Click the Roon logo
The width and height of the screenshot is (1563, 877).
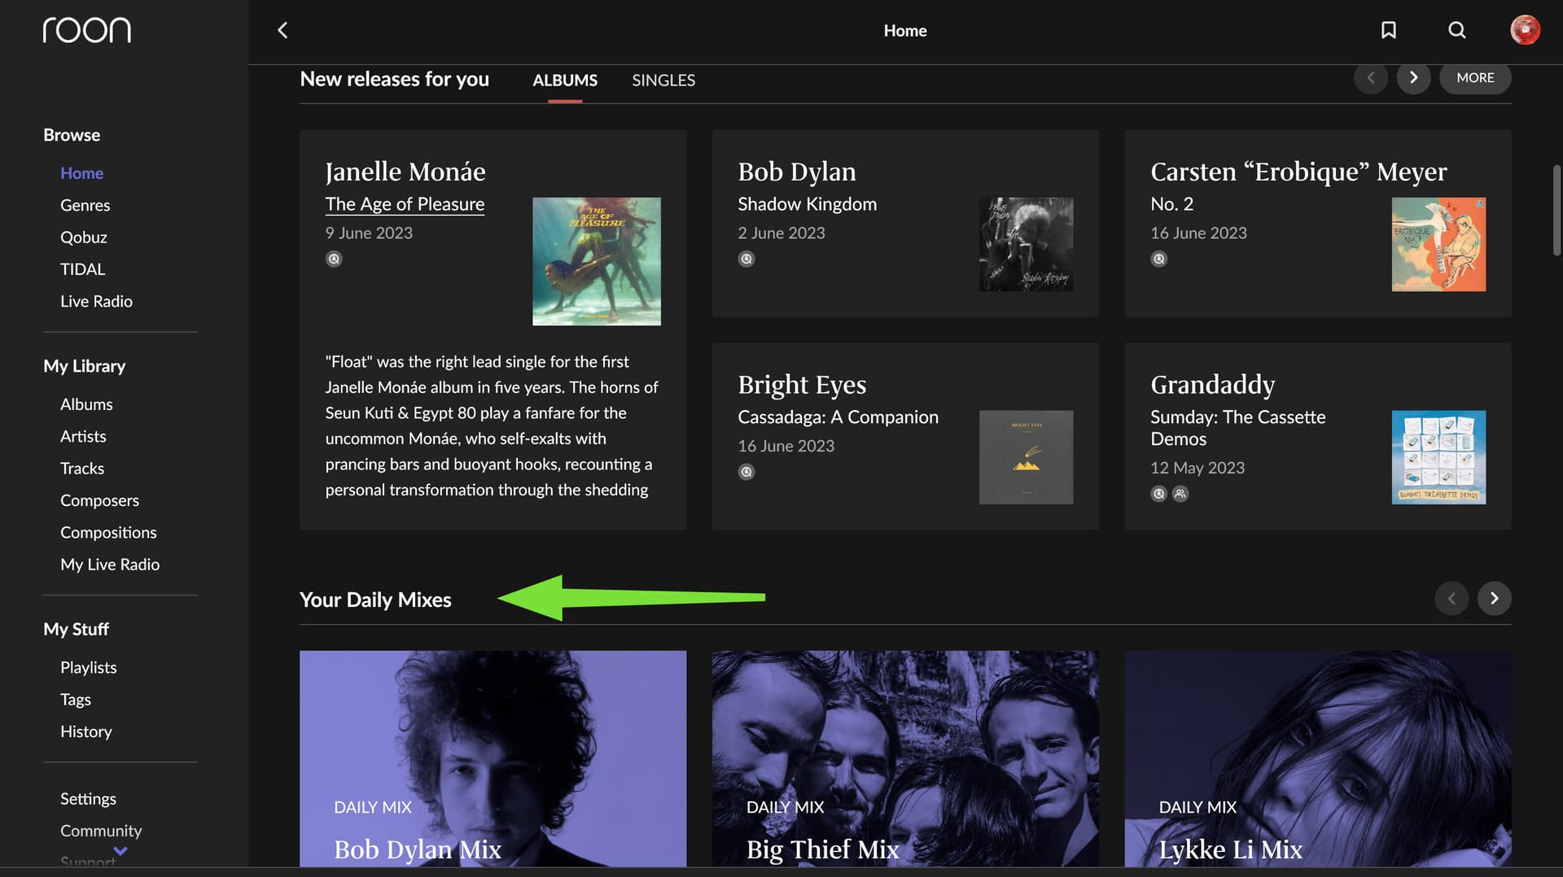pyautogui.click(x=86, y=30)
